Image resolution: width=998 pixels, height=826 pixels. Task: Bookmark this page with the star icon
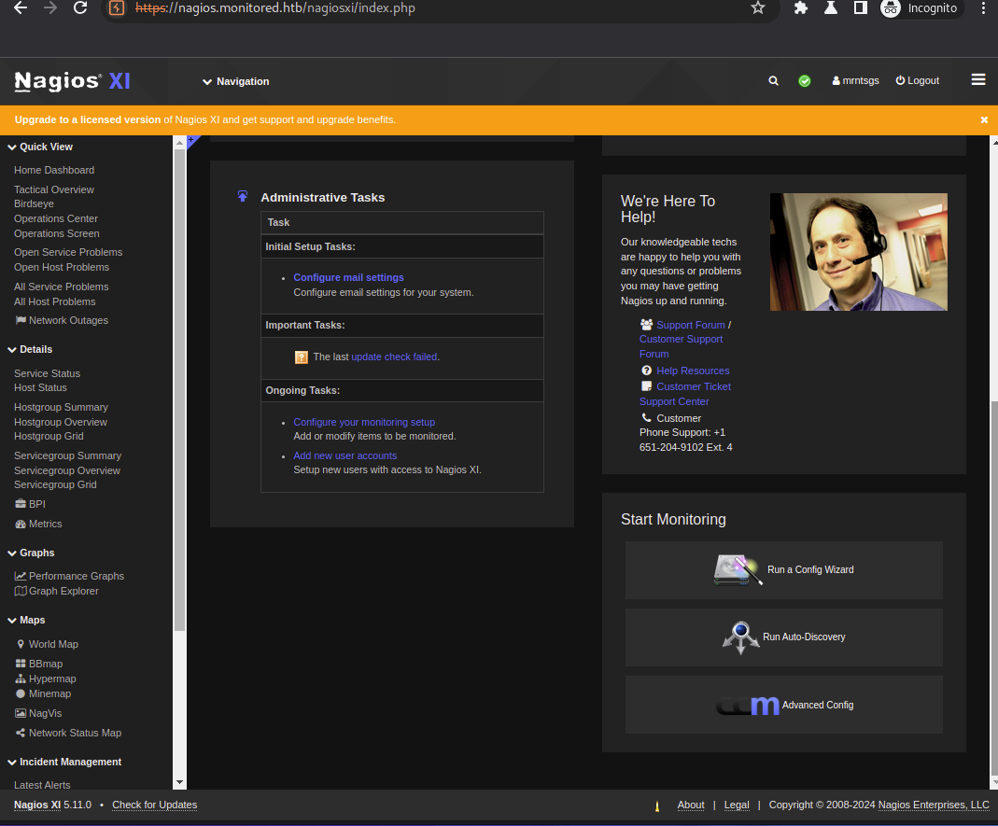[x=757, y=8]
